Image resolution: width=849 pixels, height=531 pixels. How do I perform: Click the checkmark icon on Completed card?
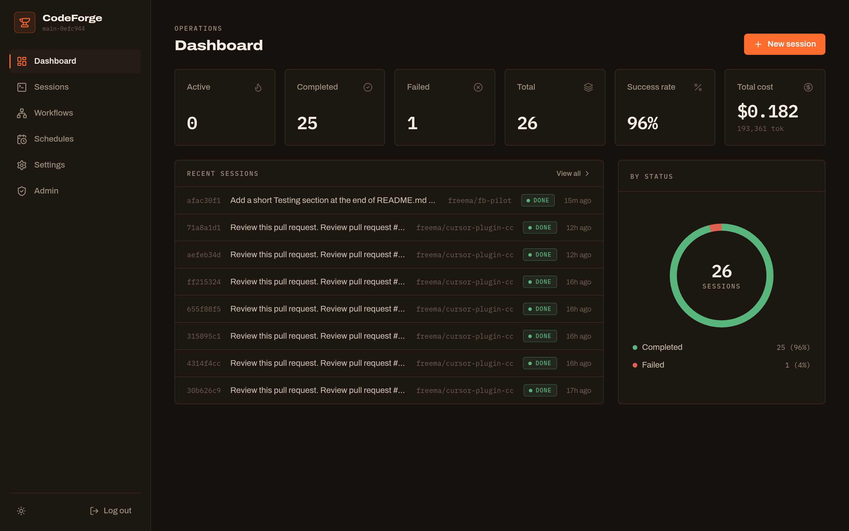368,87
